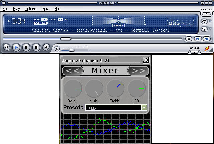214x144 pixels.
Task: Click the STEREO indicator
Action: 41,23
